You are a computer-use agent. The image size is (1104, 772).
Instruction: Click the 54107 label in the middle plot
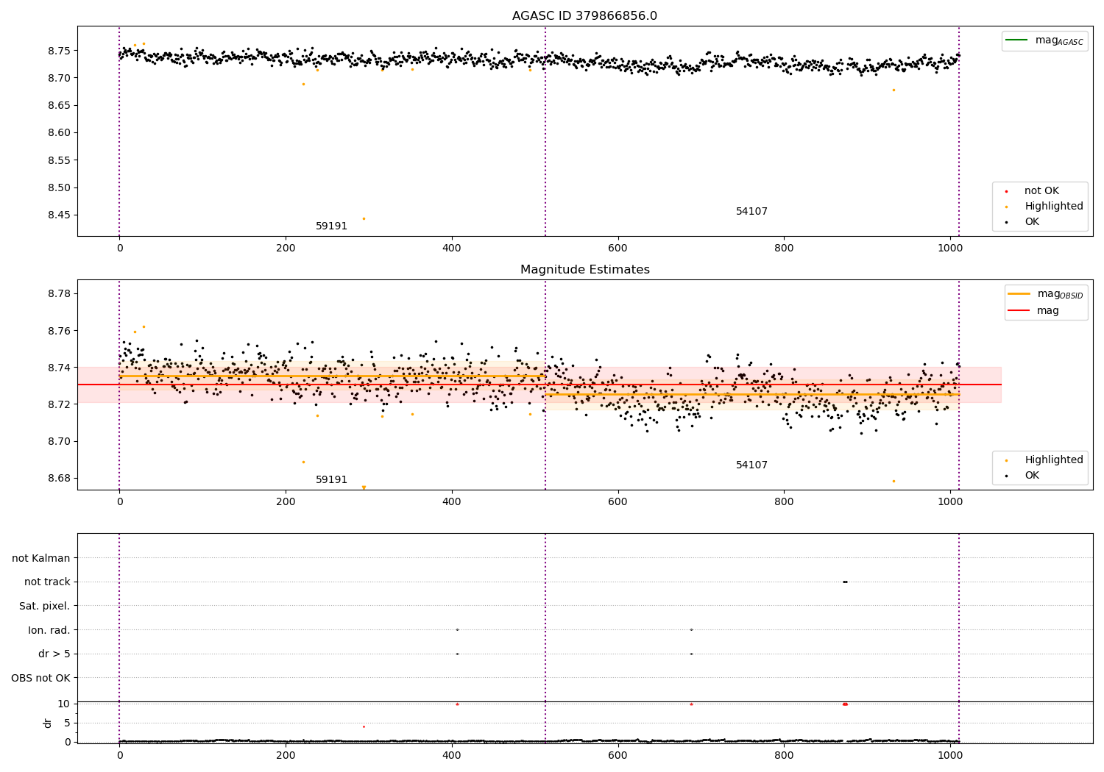pos(751,465)
